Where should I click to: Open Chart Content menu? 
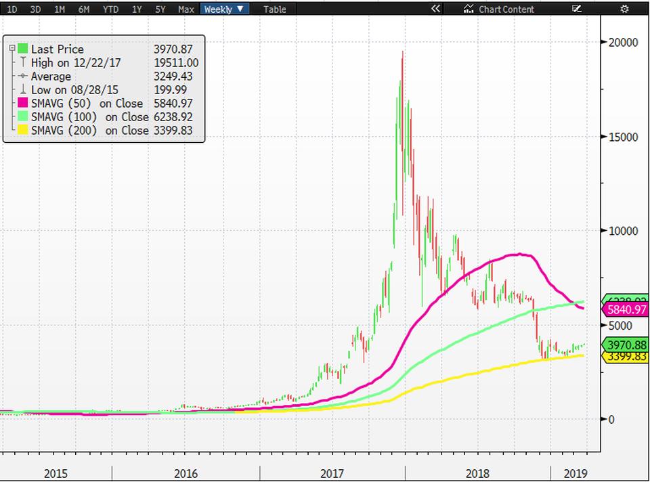pyautogui.click(x=499, y=9)
